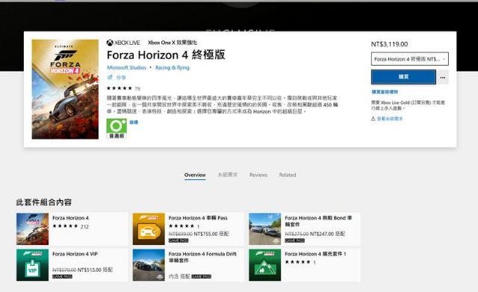This screenshot has width=478, height=292.
Task: Click the Game Pass badge on Formula Drift pack
Action: 201,276
